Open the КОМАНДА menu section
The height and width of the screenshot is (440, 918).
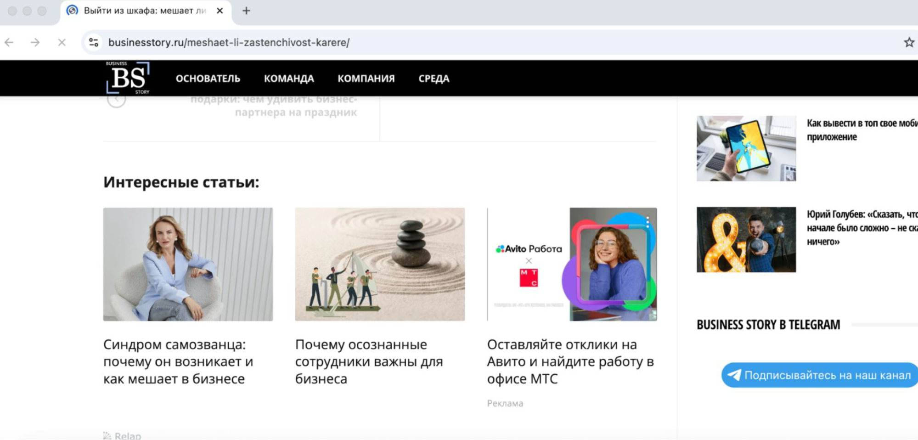(x=288, y=79)
